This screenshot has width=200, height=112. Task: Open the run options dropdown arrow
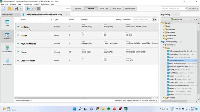pos(33,8)
